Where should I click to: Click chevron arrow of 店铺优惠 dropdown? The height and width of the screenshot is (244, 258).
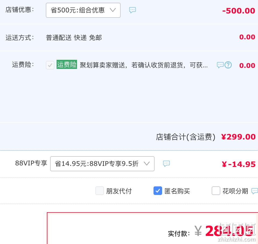[x=113, y=10]
